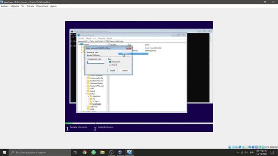
Task: Click the Software folder icon
Action: click(x=89, y=107)
